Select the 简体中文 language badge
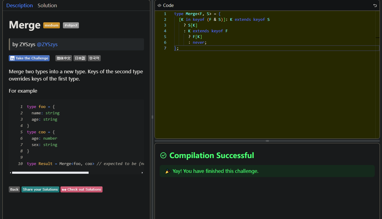 pos(64,58)
